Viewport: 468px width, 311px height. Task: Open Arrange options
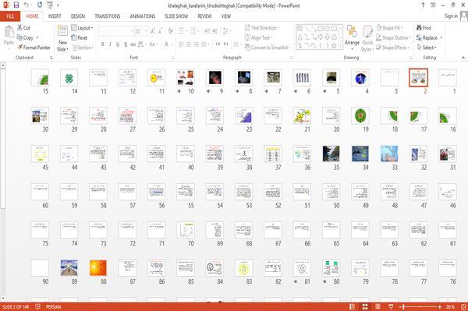click(x=352, y=38)
